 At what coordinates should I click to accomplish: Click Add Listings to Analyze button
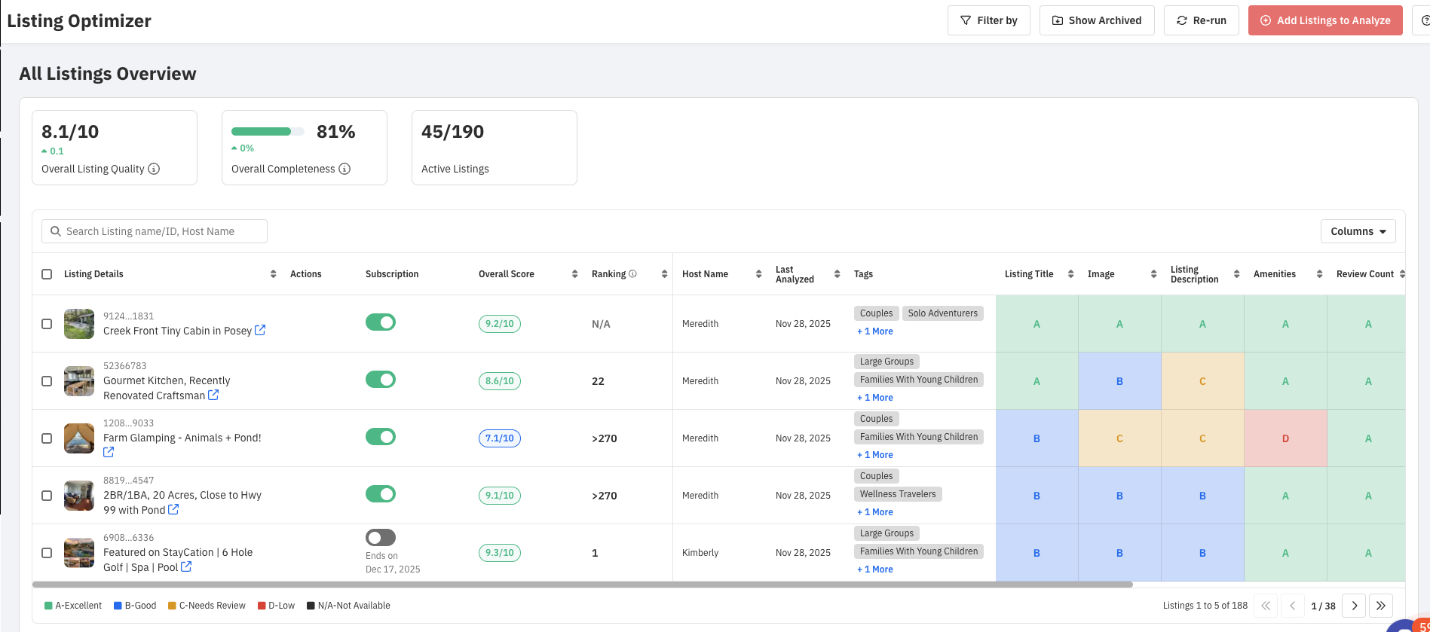pyautogui.click(x=1324, y=20)
